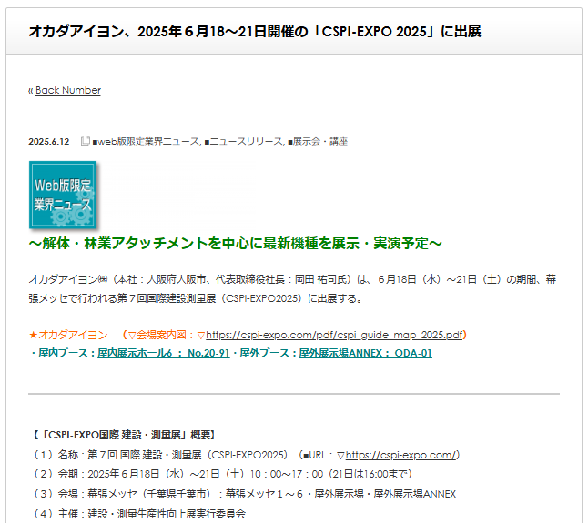
Task: Click the text ・屋内ブース：
Action: tap(63, 353)
